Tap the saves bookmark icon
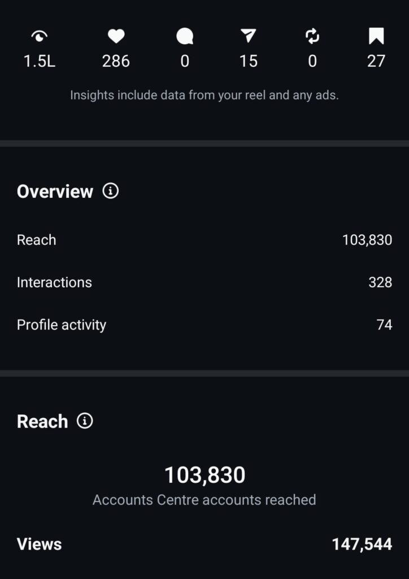 coord(376,37)
